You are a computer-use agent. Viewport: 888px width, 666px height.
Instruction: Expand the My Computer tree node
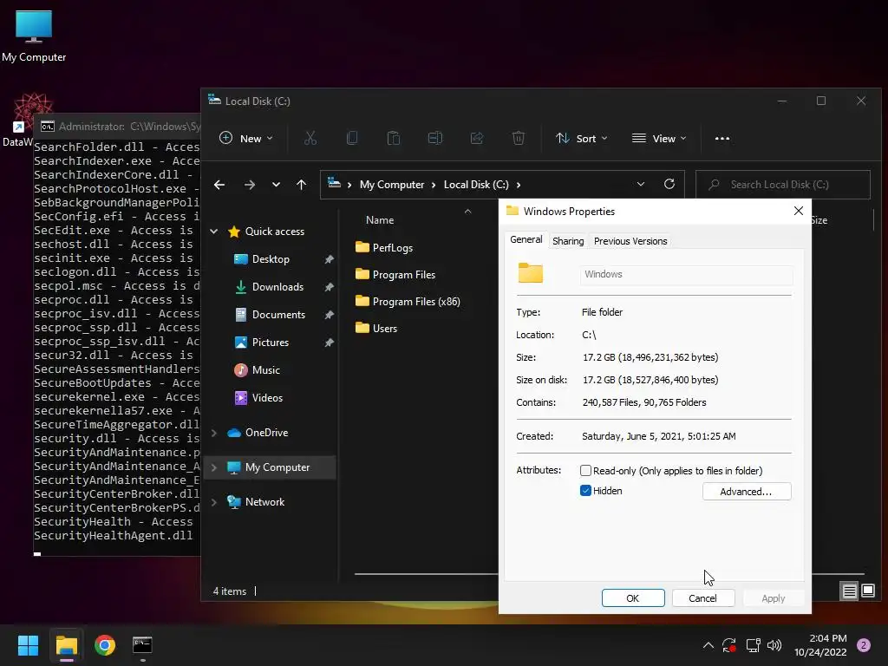click(x=214, y=467)
